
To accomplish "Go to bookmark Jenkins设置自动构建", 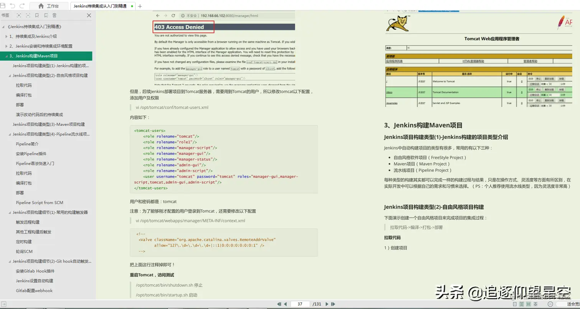I will coord(35,281).
